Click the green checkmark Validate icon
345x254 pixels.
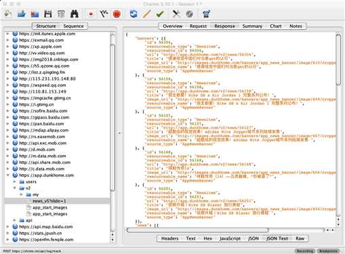pos(160,14)
